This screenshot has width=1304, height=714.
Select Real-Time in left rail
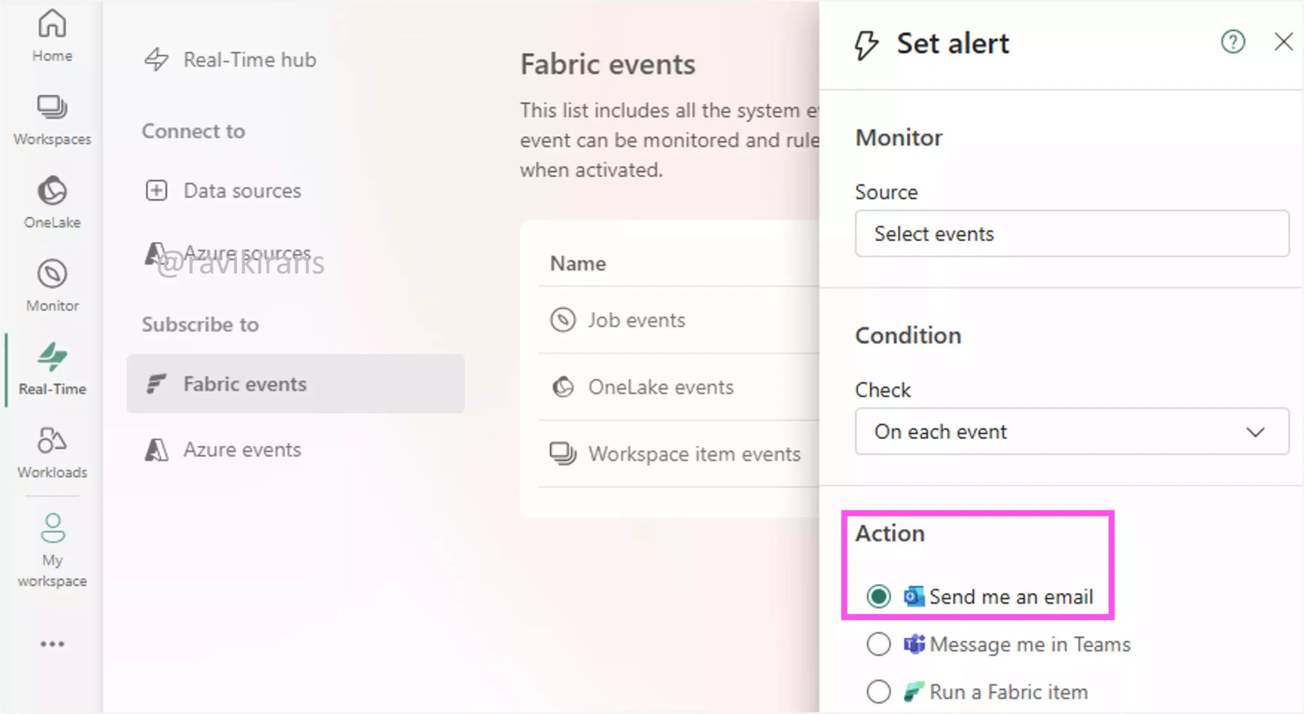pos(52,369)
